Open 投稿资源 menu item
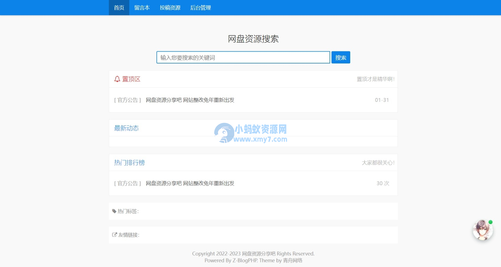 (x=170, y=8)
